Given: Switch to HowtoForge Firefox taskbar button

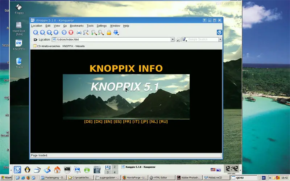Looking at the screenshot, I should coord(134,178).
